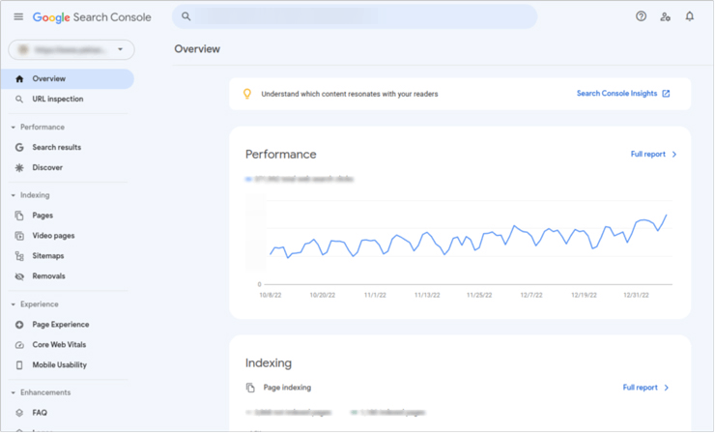Screen dimensions: 715x433
Task: Focus the URL inspect search field
Action: 355,16
